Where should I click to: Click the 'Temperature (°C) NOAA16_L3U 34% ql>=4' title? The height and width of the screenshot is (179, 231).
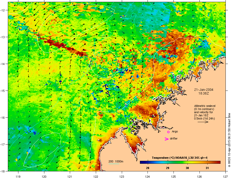coord(180,158)
